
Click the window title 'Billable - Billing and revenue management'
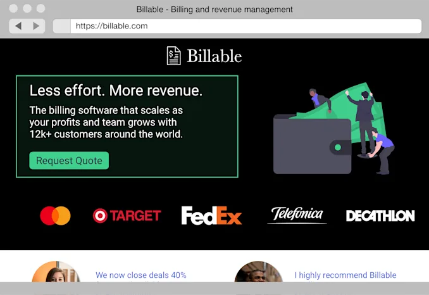pos(214,9)
